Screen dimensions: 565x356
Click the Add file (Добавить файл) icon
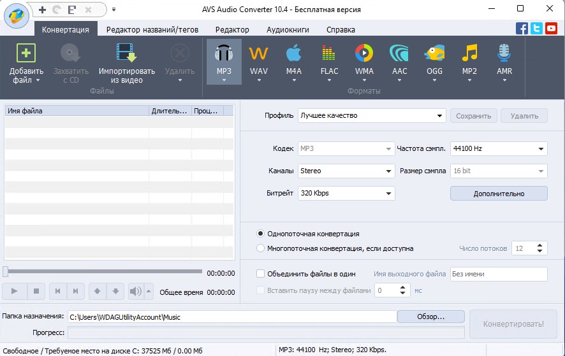[x=26, y=53]
